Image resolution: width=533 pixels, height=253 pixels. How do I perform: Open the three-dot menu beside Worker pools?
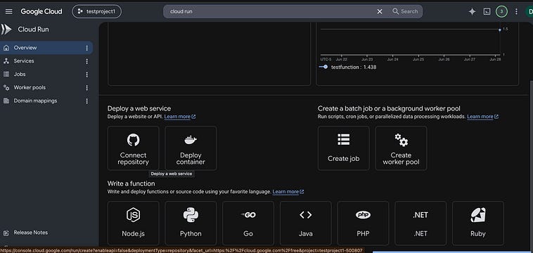pyautogui.click(x=86, y=88)
